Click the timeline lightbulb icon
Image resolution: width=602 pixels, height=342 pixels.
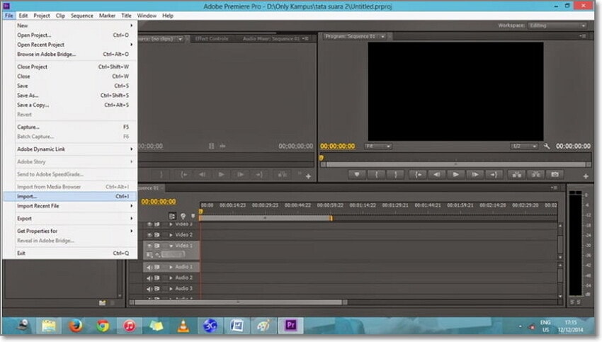tap(183, 216)
